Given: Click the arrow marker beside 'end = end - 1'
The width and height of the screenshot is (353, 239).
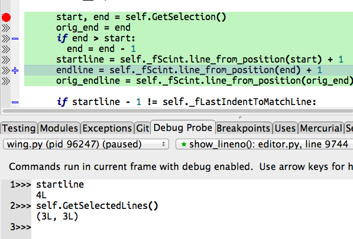Looking at the screenshot, I should [x=6, y=49].
